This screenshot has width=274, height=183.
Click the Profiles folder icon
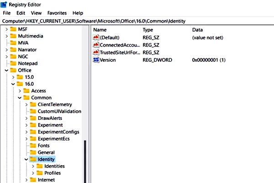[x=40, y=173]
